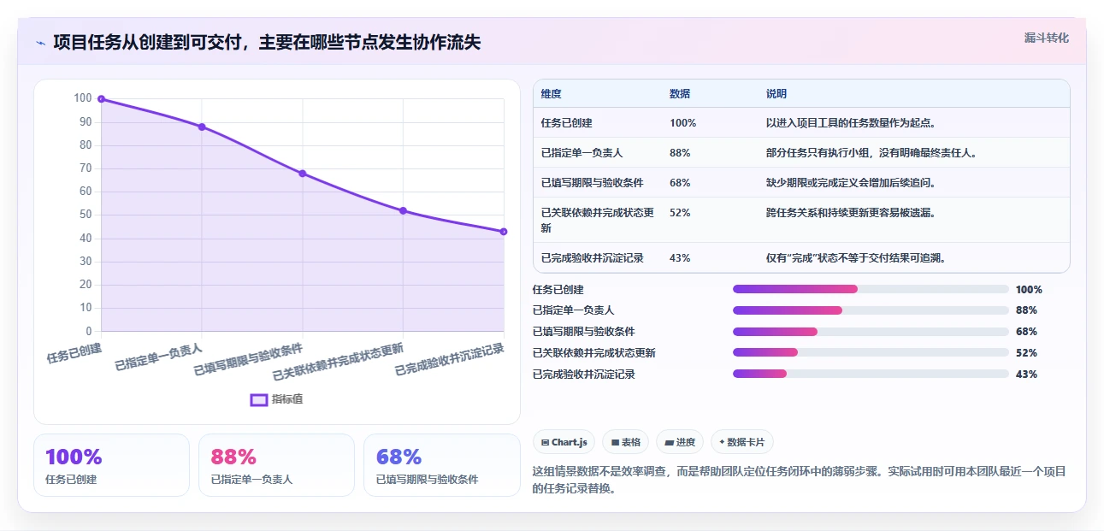This screenshot has width=1104, height=531.
Task: Click the y-axis value 50 on the chart
Action: point(85,215)
